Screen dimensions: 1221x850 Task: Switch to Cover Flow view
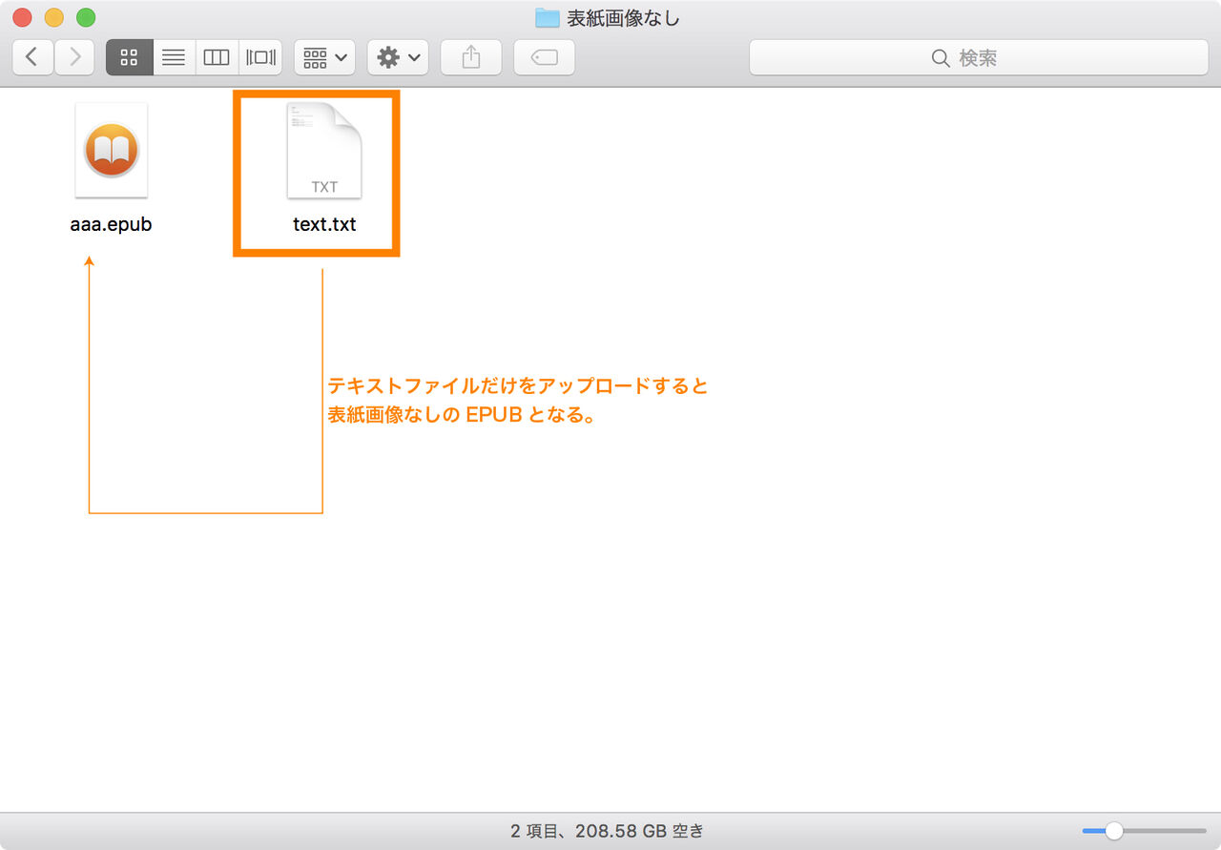pyautogui.click(x=260, y=57)
